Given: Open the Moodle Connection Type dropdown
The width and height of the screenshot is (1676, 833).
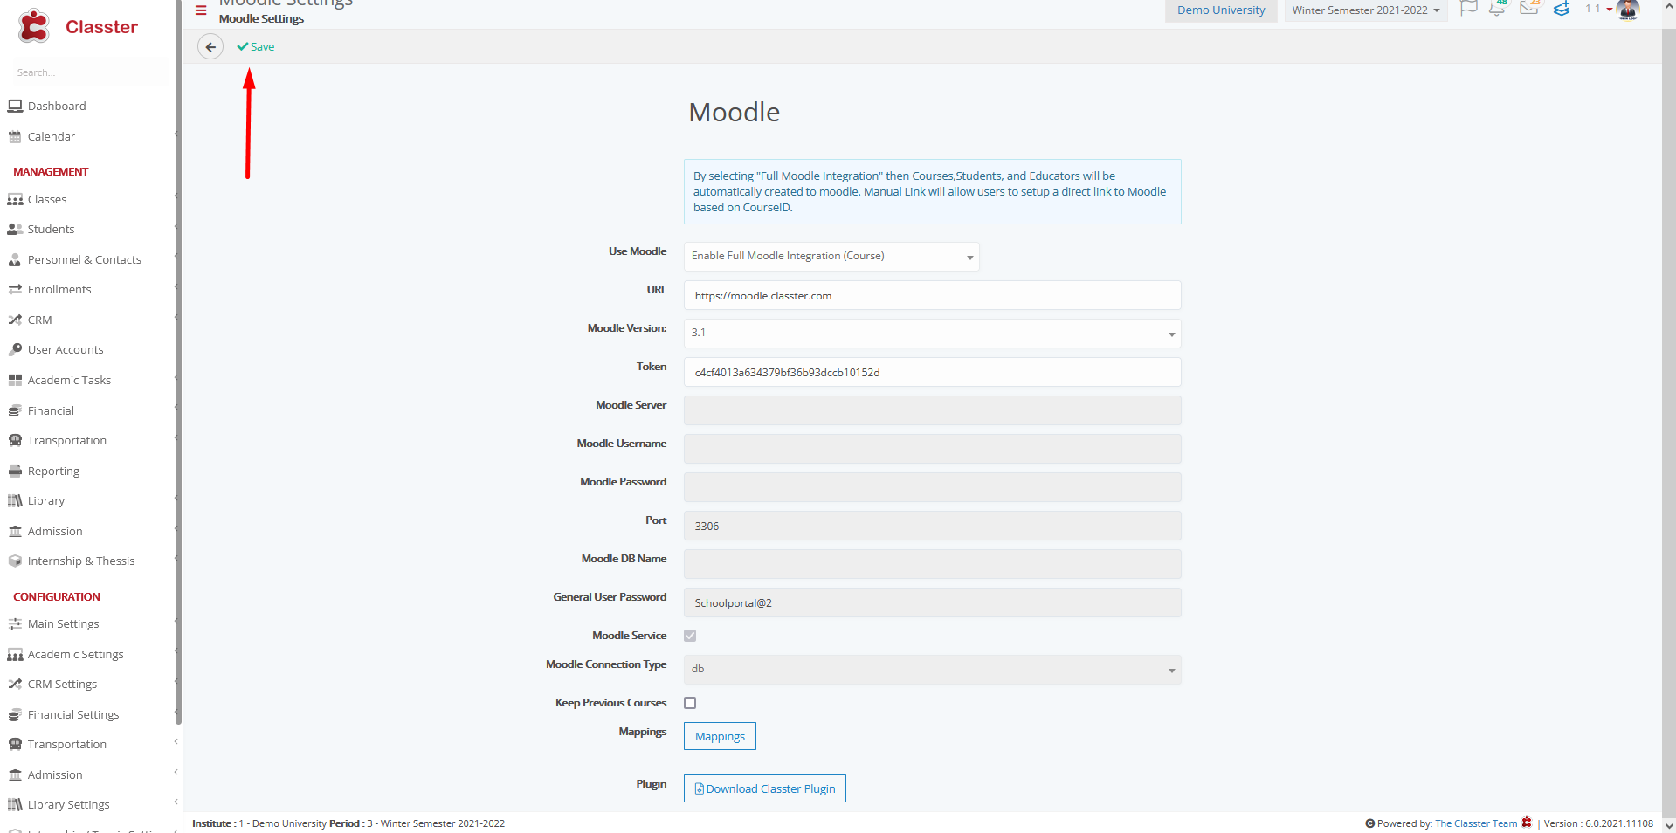Looking at the screenshot, I should (x=932, y=670).
